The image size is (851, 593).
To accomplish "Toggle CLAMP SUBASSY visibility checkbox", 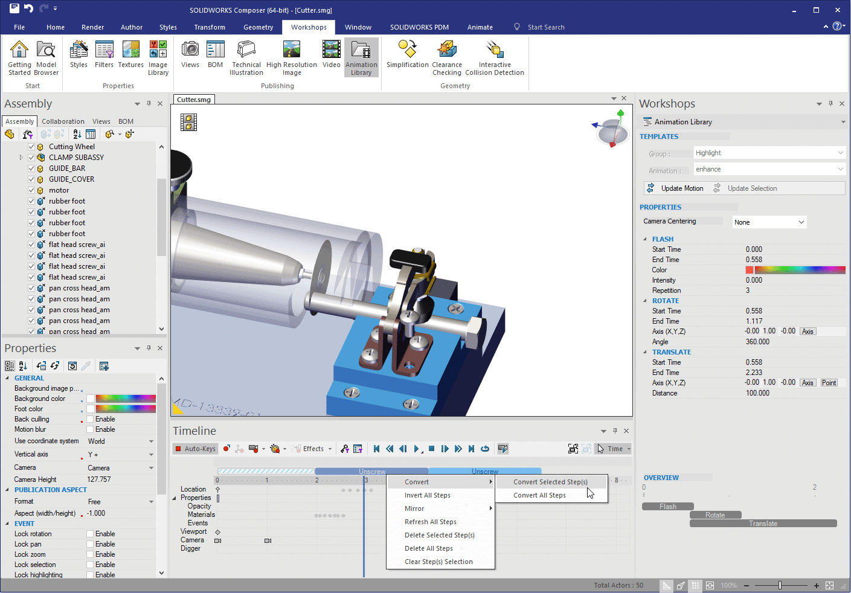I will coord(31,158).
